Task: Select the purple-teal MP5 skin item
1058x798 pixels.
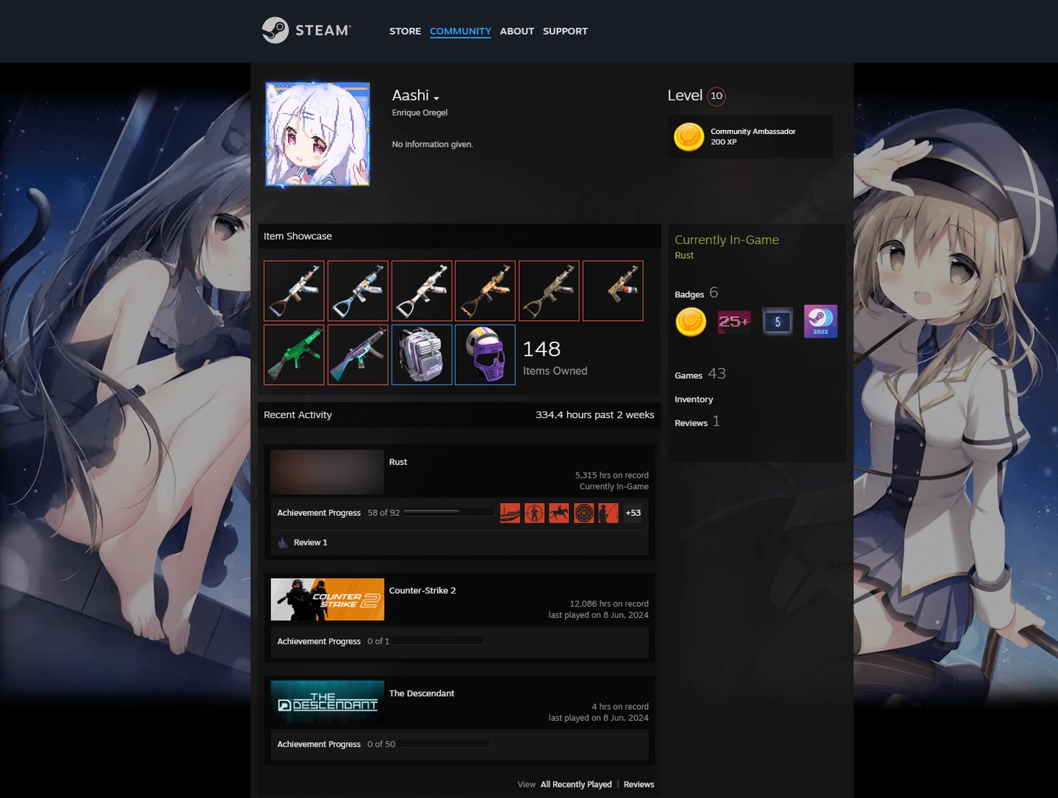Action: pos(358,355)
